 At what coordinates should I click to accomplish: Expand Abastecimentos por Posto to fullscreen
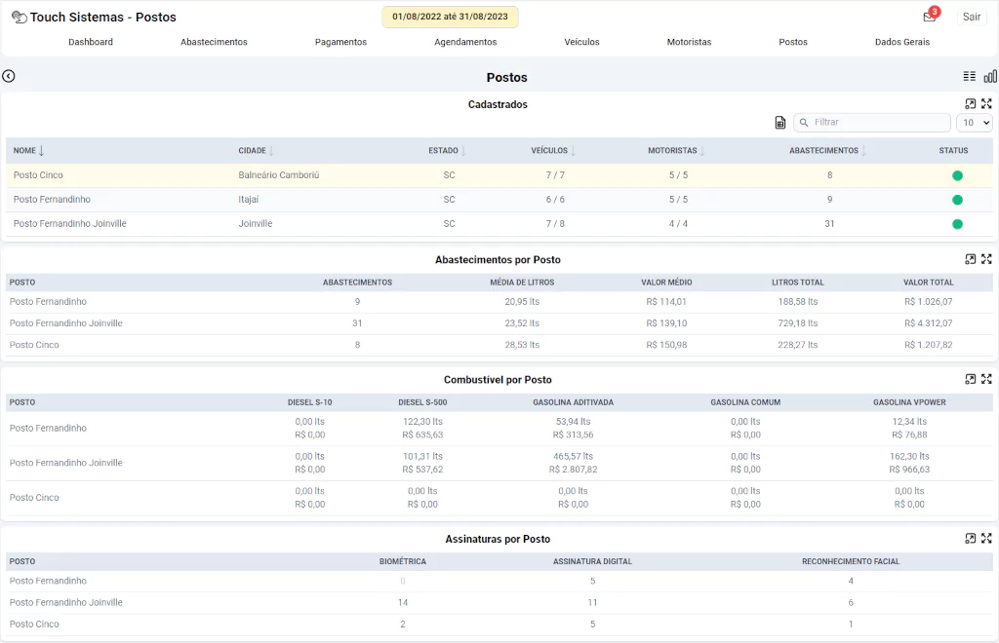[x=986, y=259]
